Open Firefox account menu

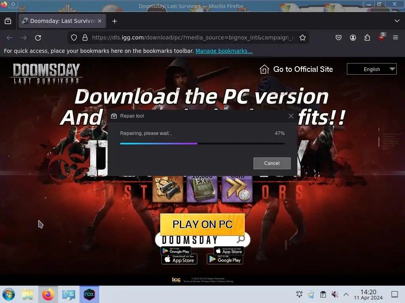point(353,37)
